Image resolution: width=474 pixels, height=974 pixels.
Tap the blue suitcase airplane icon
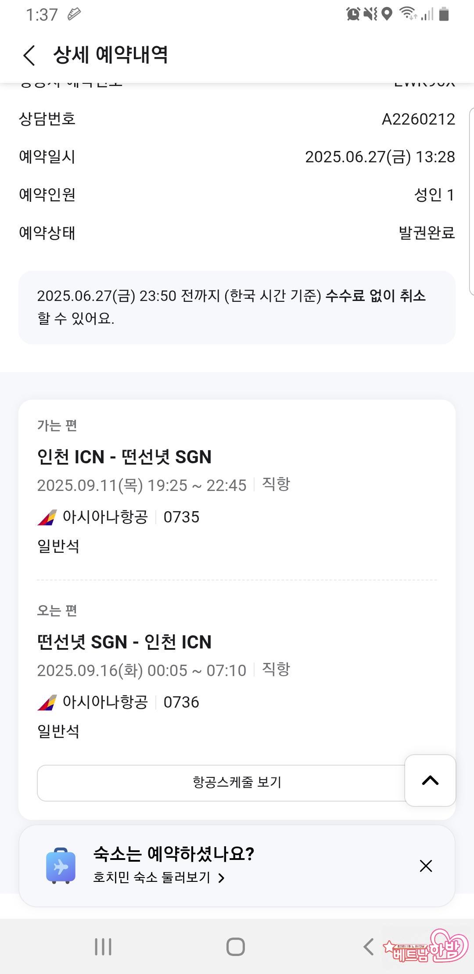click(x=61, y=866)
